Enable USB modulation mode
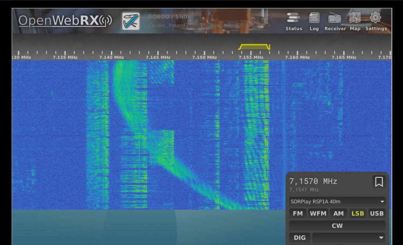 (377, 214)
